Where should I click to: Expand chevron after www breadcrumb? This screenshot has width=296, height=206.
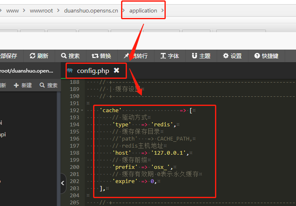[x=24, y=10]
